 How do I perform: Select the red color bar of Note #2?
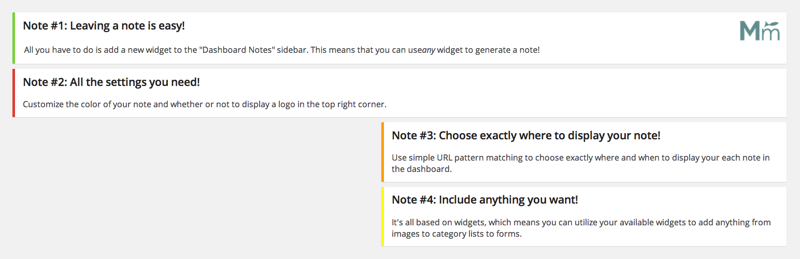pos(13,93)
